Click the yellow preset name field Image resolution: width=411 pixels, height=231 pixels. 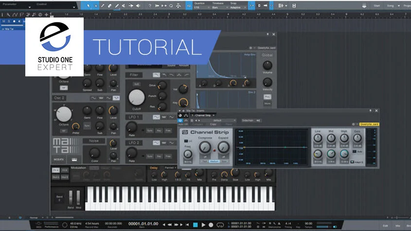coord(369,124)
